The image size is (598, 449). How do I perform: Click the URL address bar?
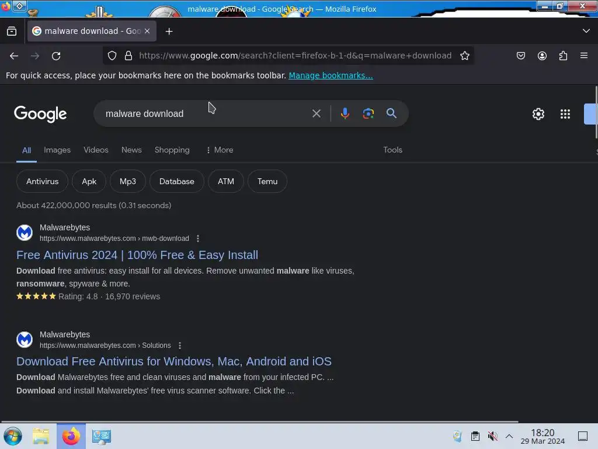(295, 56)
